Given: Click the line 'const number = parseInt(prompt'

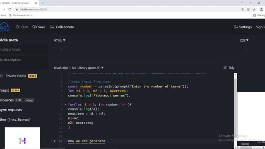Looking at the screenshot, I should click(x=128, y=87).
